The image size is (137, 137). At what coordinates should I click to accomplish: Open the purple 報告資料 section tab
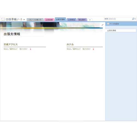82,20
